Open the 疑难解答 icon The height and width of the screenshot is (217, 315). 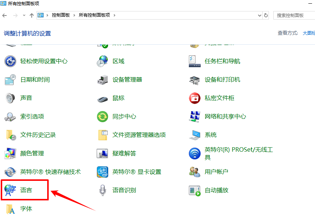coord(103,153)
